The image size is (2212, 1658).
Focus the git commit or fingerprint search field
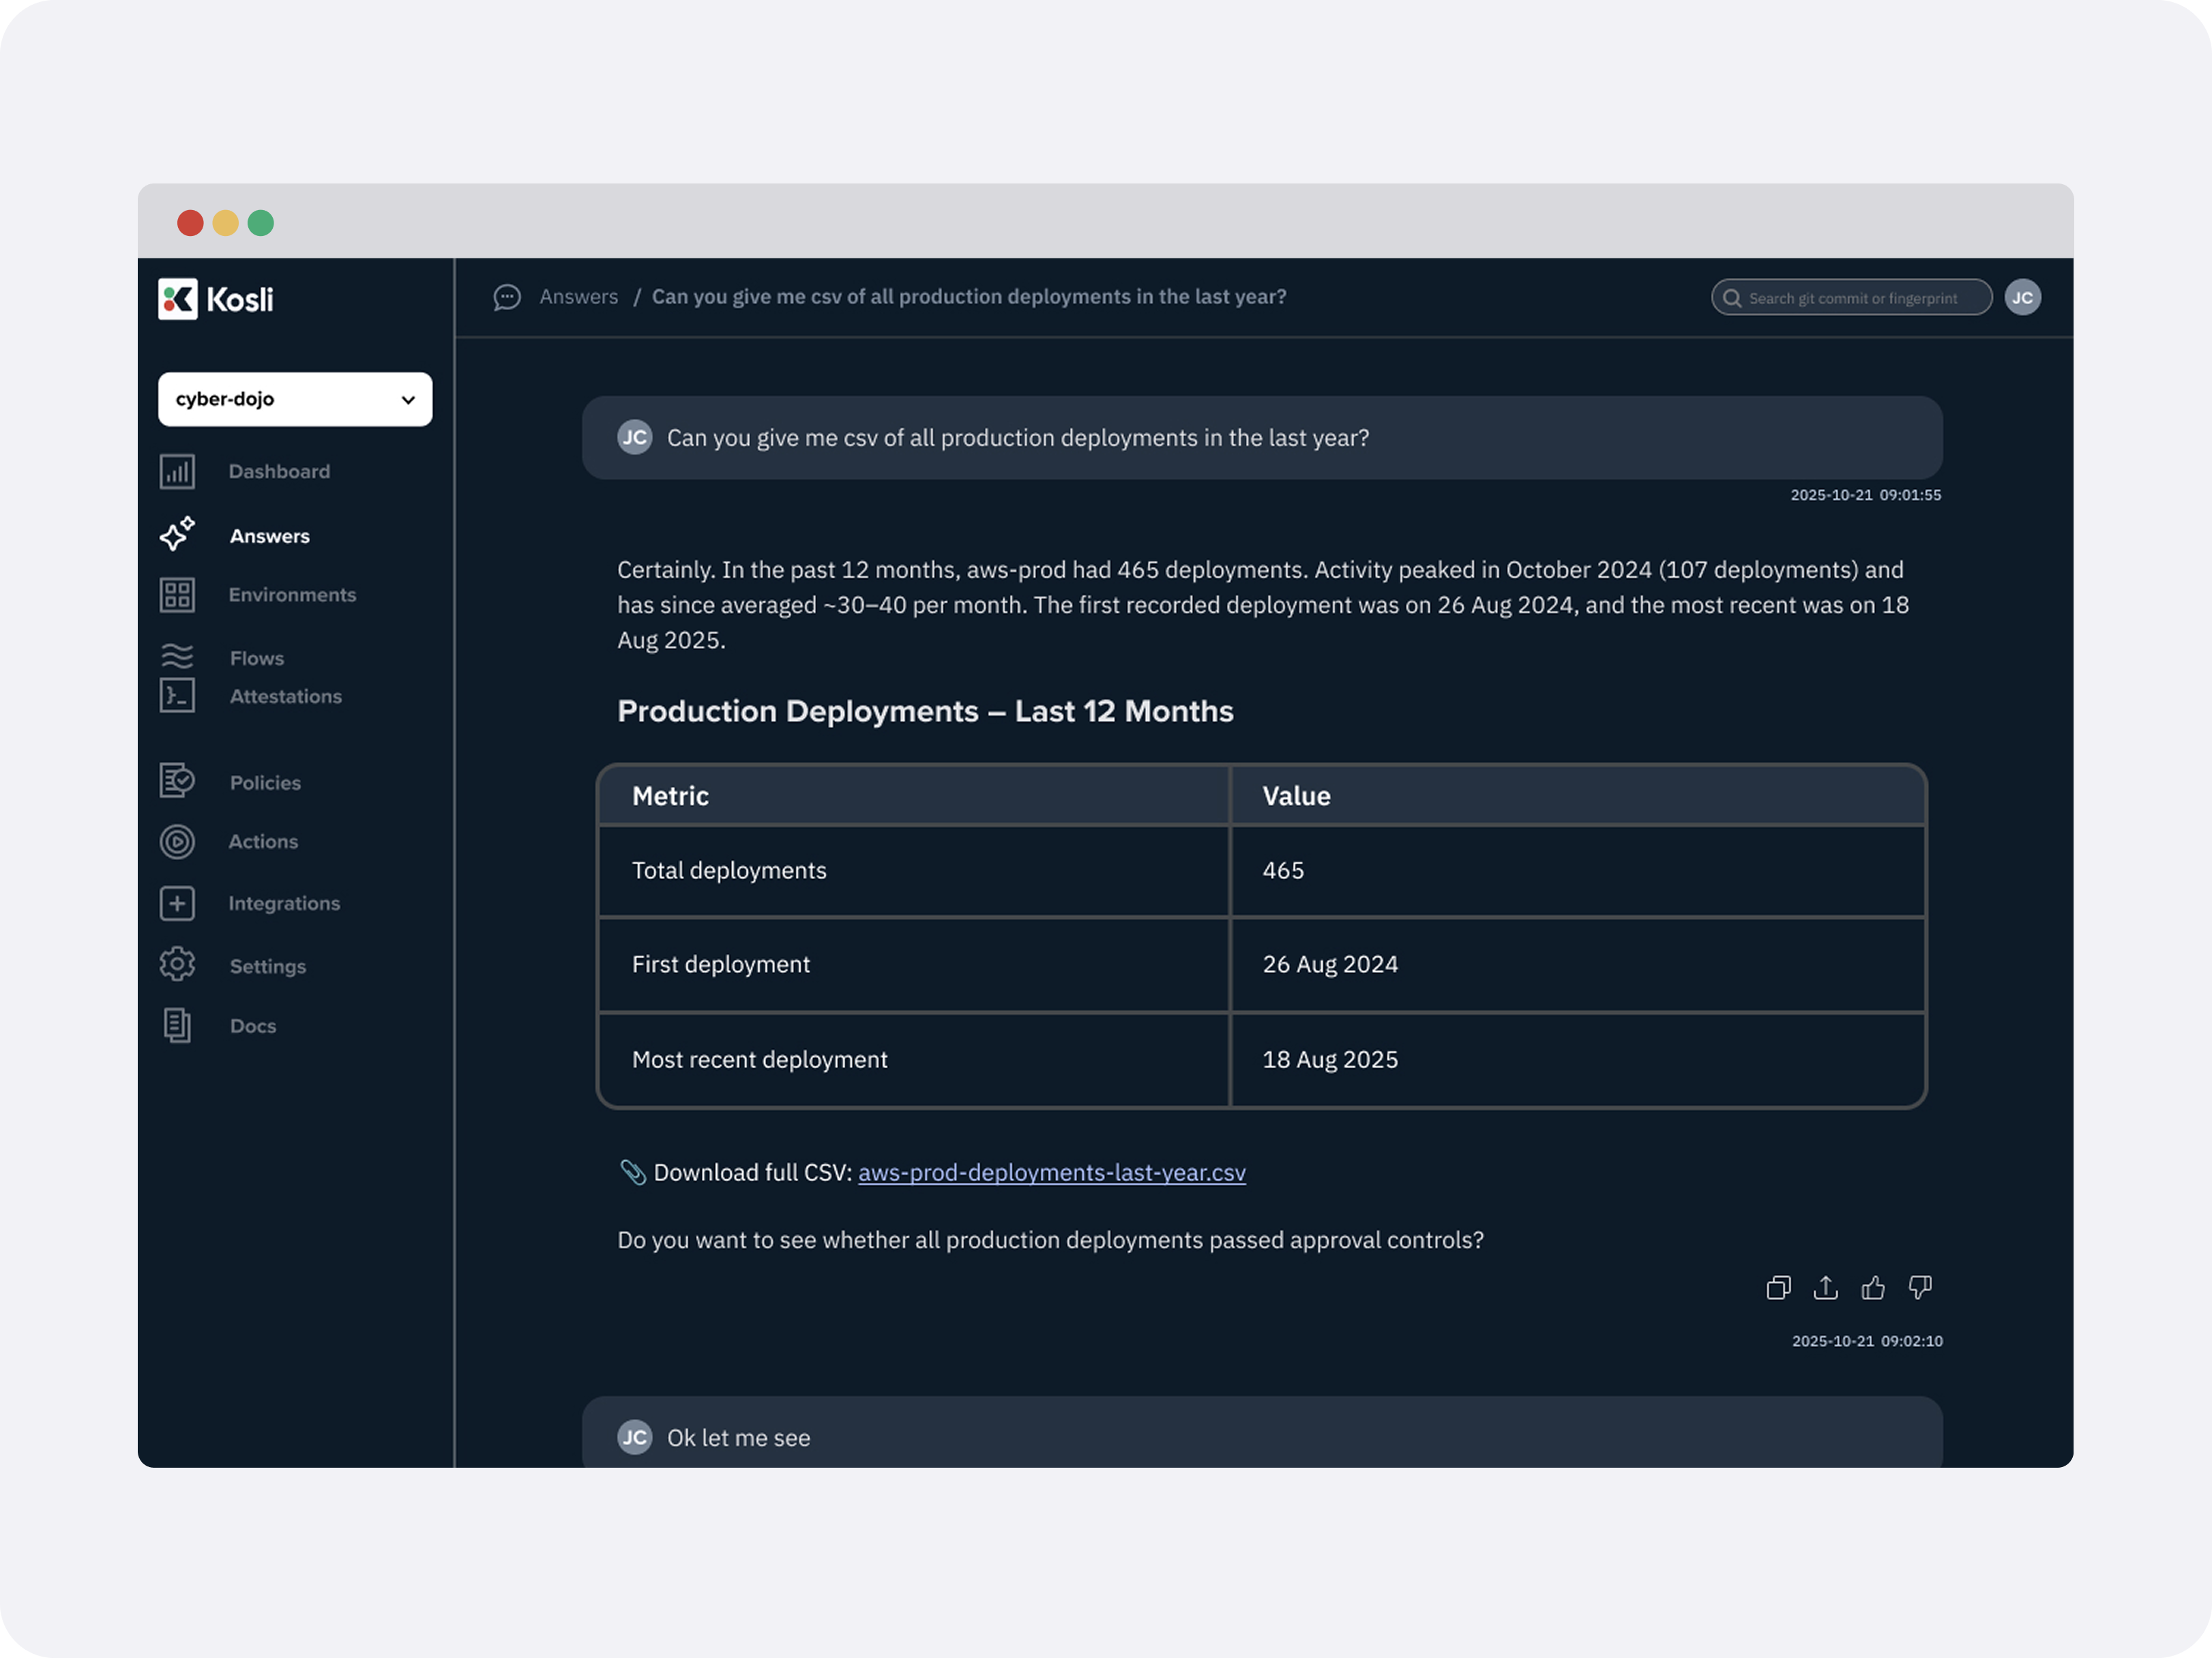[x=1852, y=299]
